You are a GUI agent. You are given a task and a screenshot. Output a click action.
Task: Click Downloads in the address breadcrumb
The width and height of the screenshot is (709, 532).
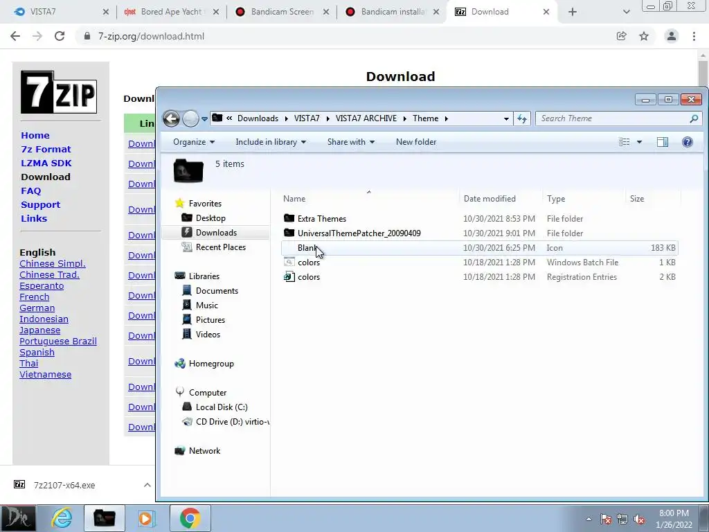pos(258,118)
